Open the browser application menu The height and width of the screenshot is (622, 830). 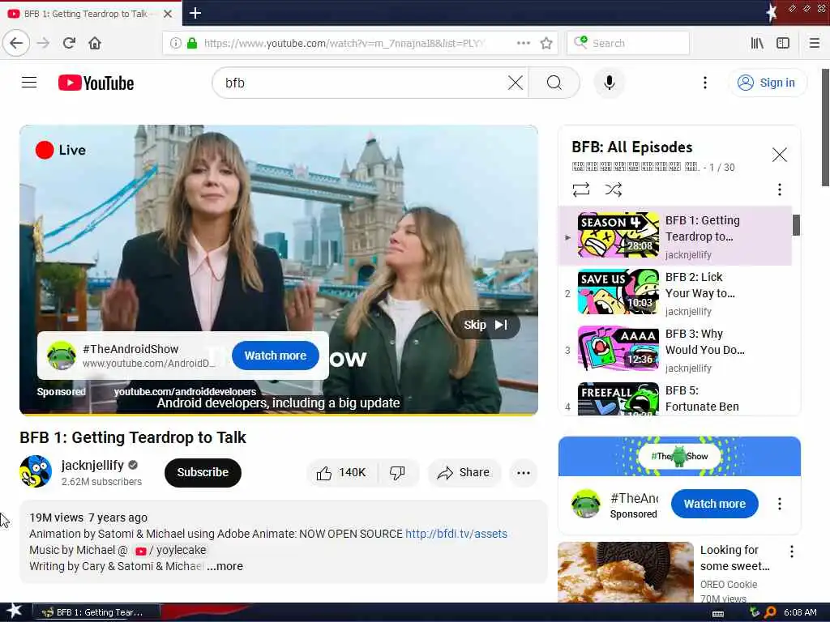(x=815, y=43)
